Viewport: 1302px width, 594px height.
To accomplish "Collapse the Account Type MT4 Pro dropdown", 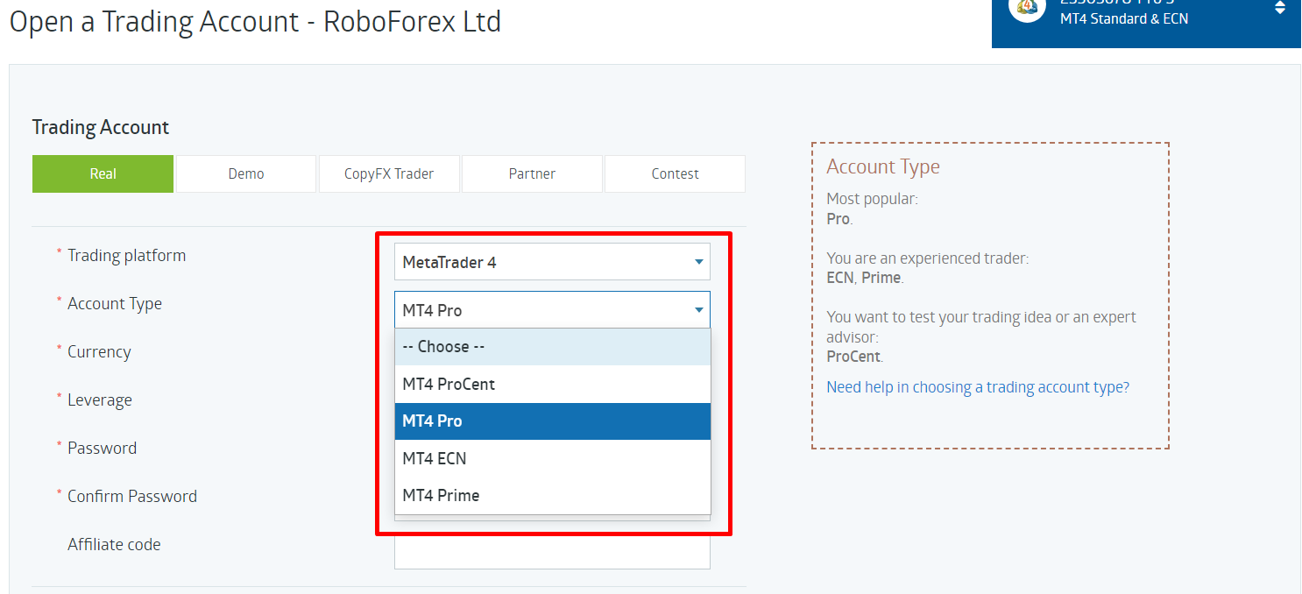I will point(552,310).
